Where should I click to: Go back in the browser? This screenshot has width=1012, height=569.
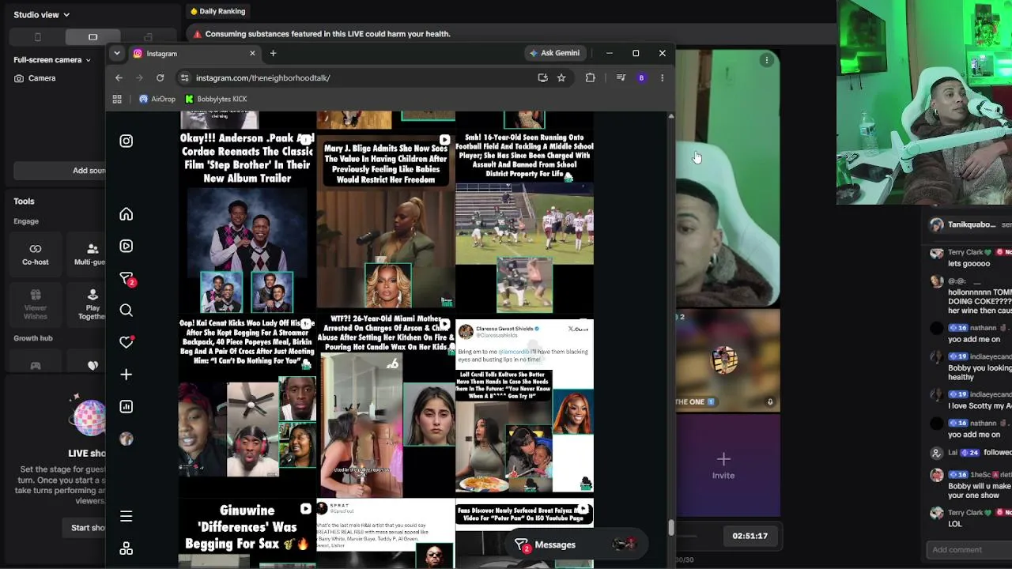pos(119,77)
